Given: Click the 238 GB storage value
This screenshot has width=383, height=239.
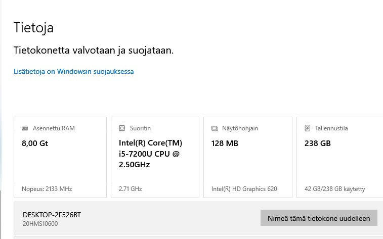Looking at the screenshot, I should [318, 143].
